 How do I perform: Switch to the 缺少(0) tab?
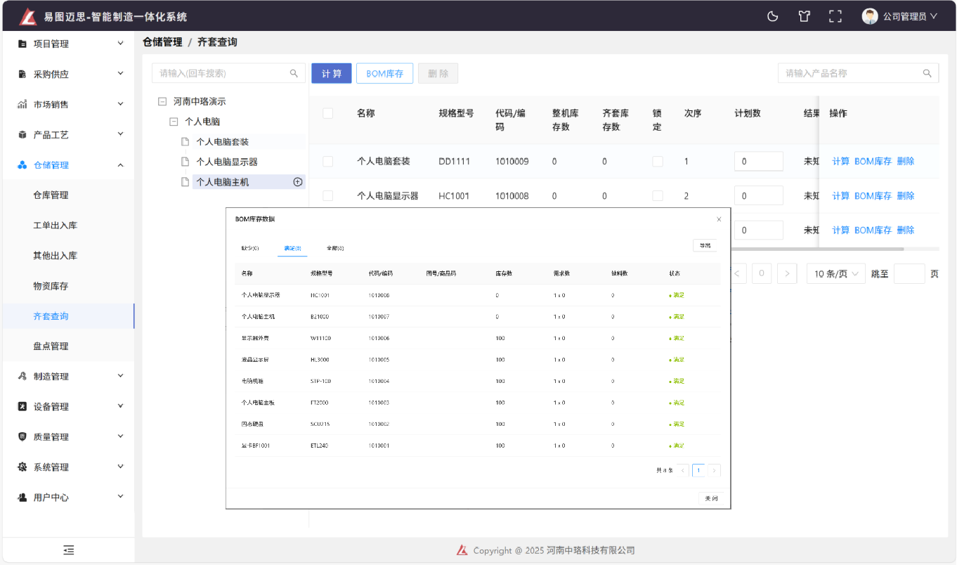pyautogui.click(x=250, y=248)
